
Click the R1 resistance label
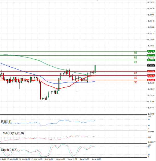[x=135, y=62]
